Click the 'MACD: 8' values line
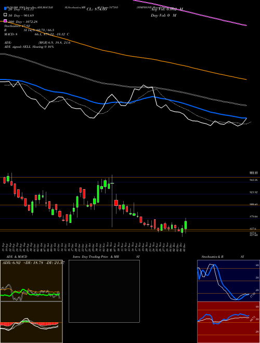The image size is (260, 343). [36, 34]
